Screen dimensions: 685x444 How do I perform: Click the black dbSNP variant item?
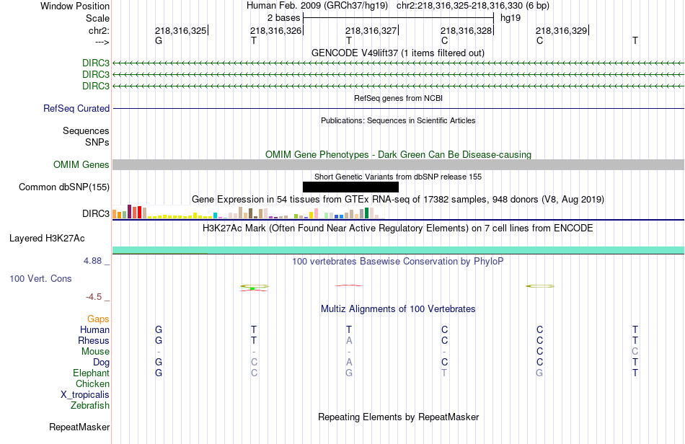tap(351, 187)
